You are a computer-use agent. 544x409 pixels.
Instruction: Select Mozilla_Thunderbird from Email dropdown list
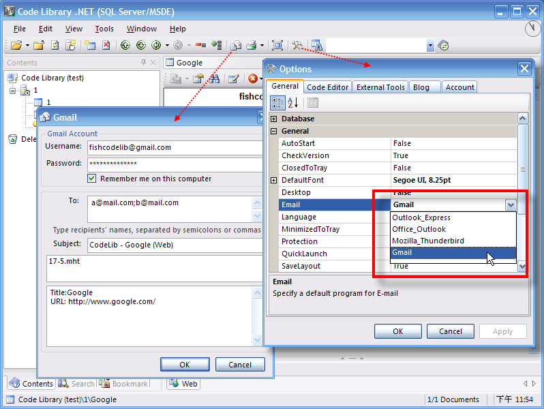click(453, 241)
